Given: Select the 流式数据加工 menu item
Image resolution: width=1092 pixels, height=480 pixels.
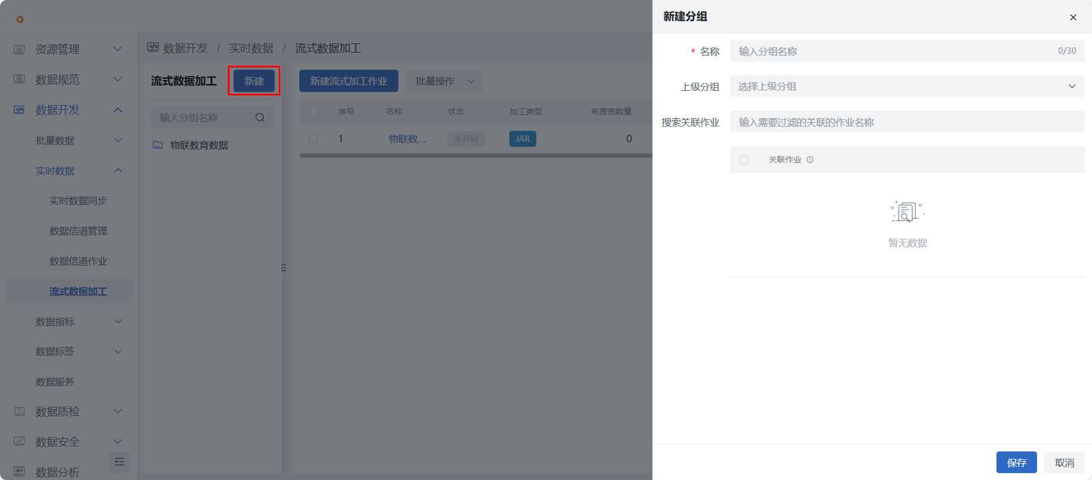Looking at the screenshot, I should tap(69, 291).
